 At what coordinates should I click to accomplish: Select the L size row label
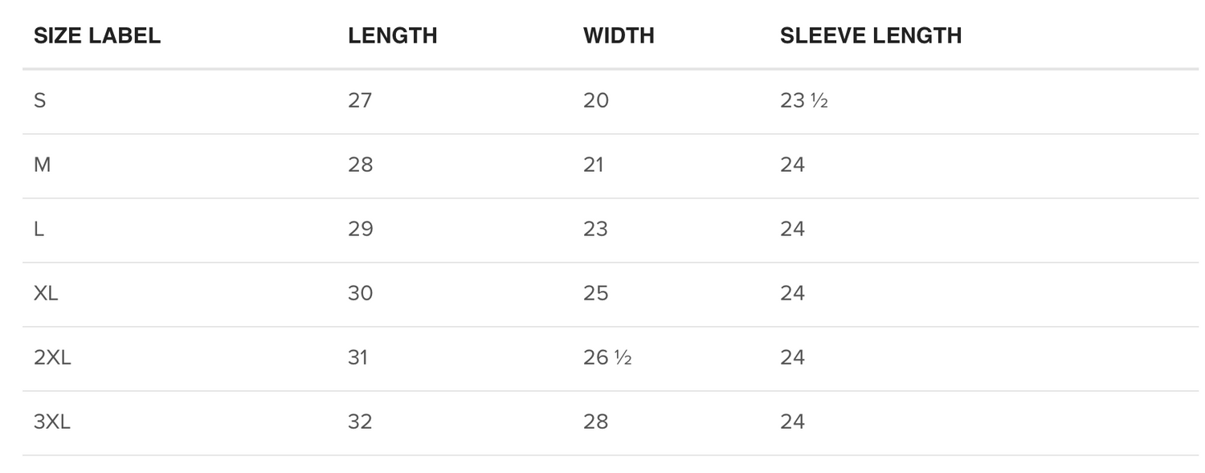[39, 229]
